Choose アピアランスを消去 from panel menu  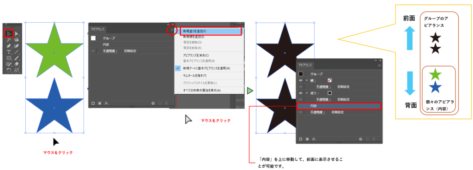tap(196, 55)
